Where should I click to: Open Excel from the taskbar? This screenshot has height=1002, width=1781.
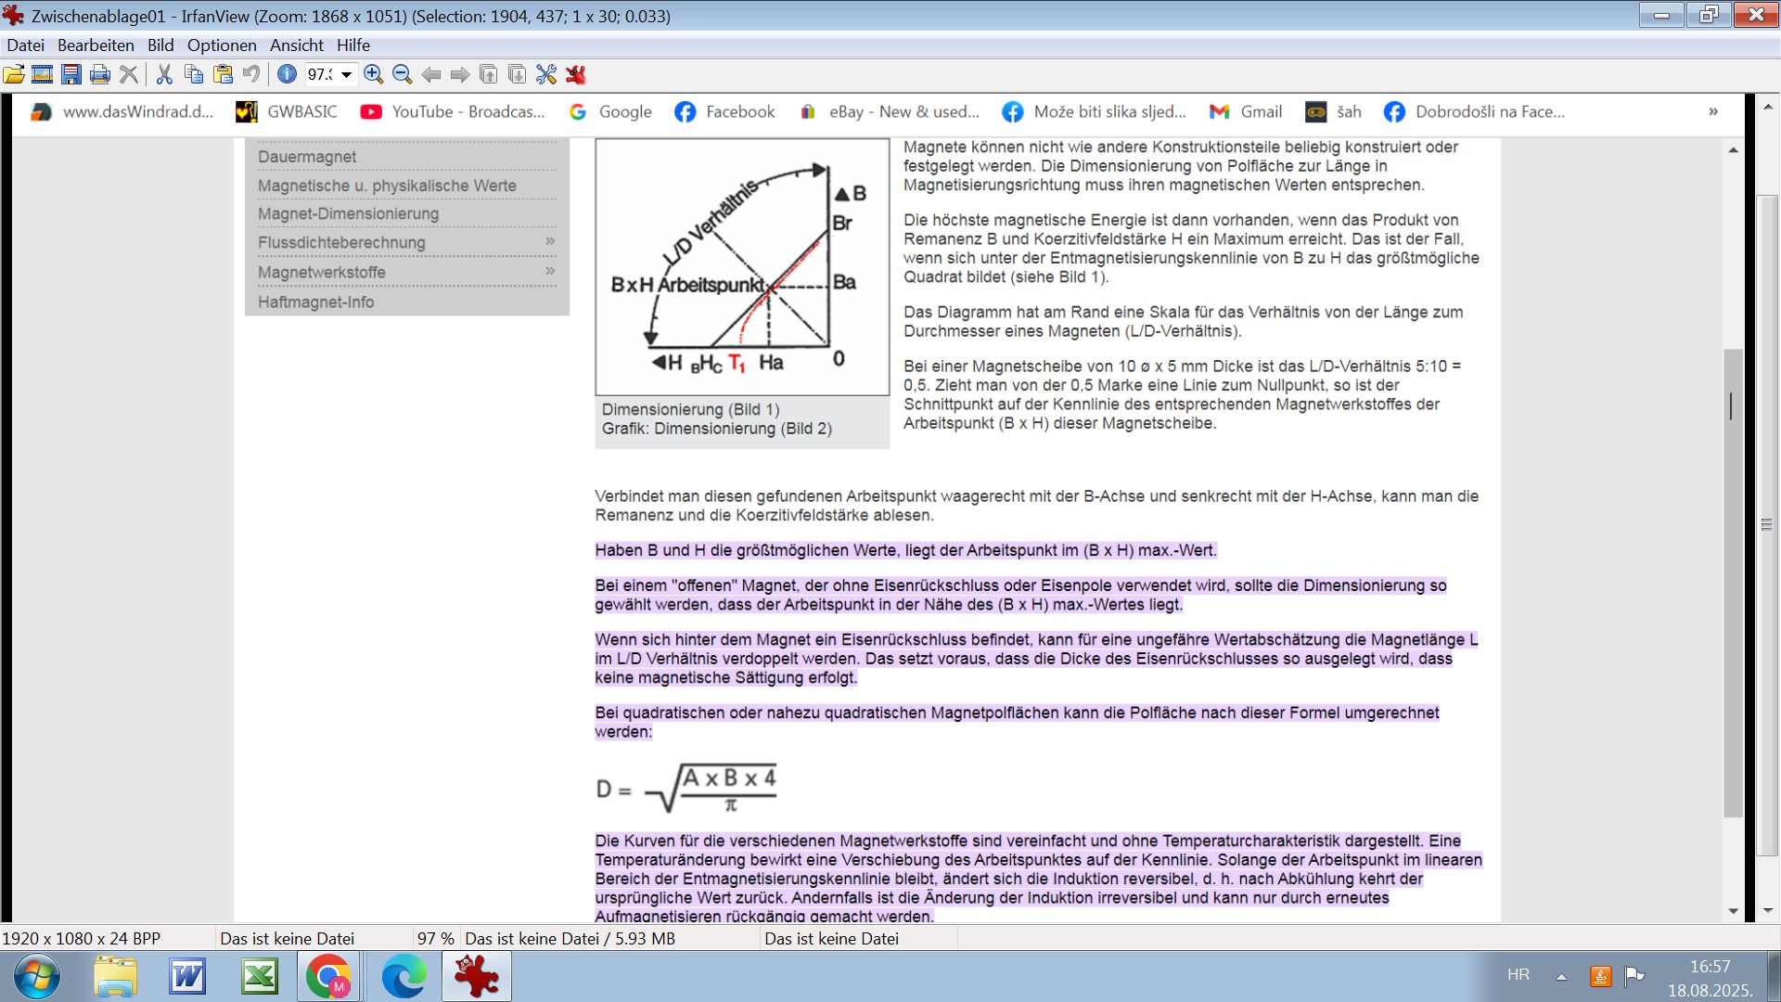click(x=260, y=977)
